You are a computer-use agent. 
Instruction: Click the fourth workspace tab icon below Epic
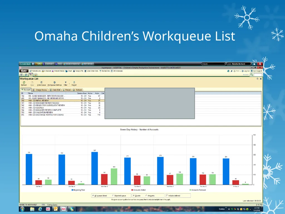(35, 75)
